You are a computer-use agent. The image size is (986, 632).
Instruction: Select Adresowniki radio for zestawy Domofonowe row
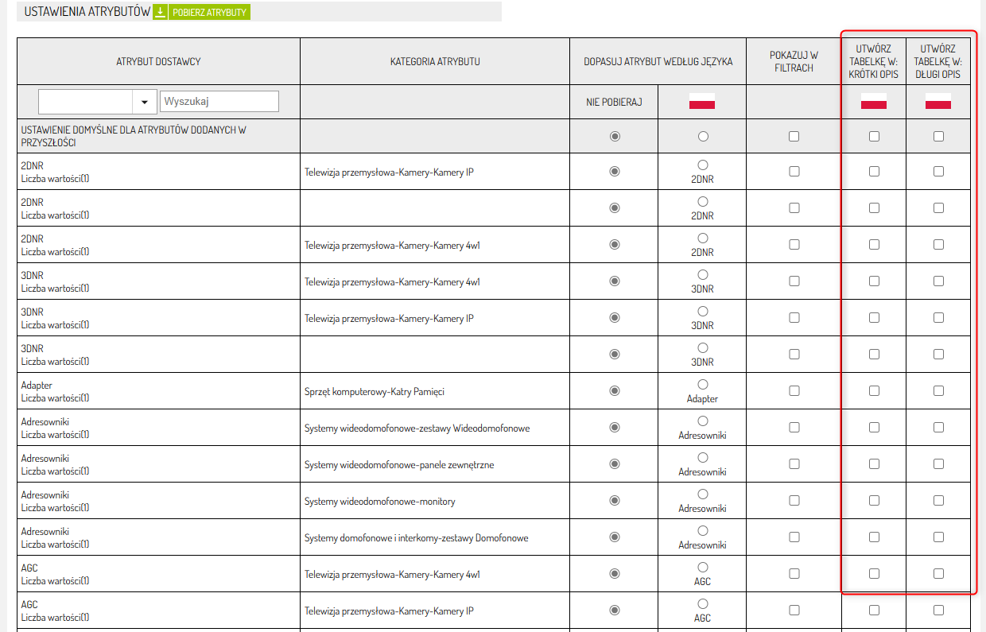(x=702, y=530)
